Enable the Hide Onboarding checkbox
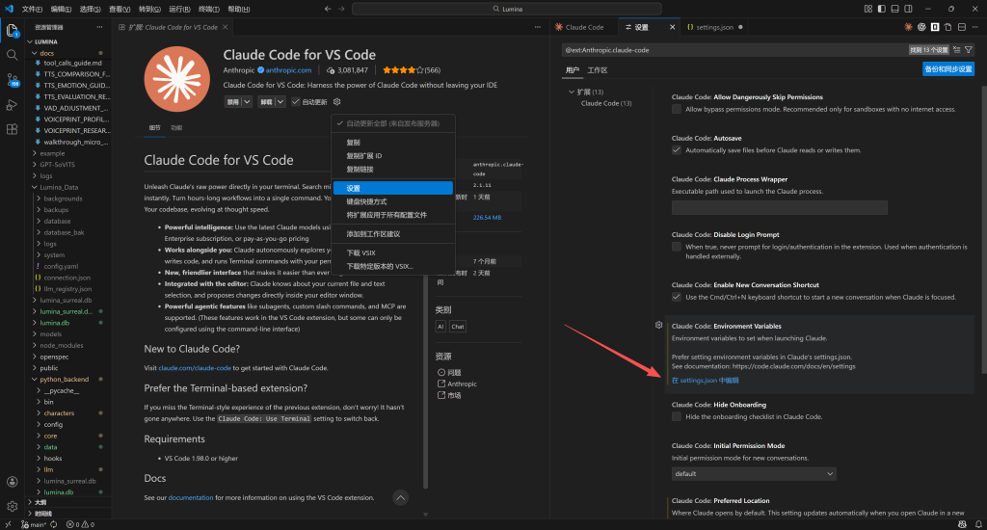 click(677, 416)
